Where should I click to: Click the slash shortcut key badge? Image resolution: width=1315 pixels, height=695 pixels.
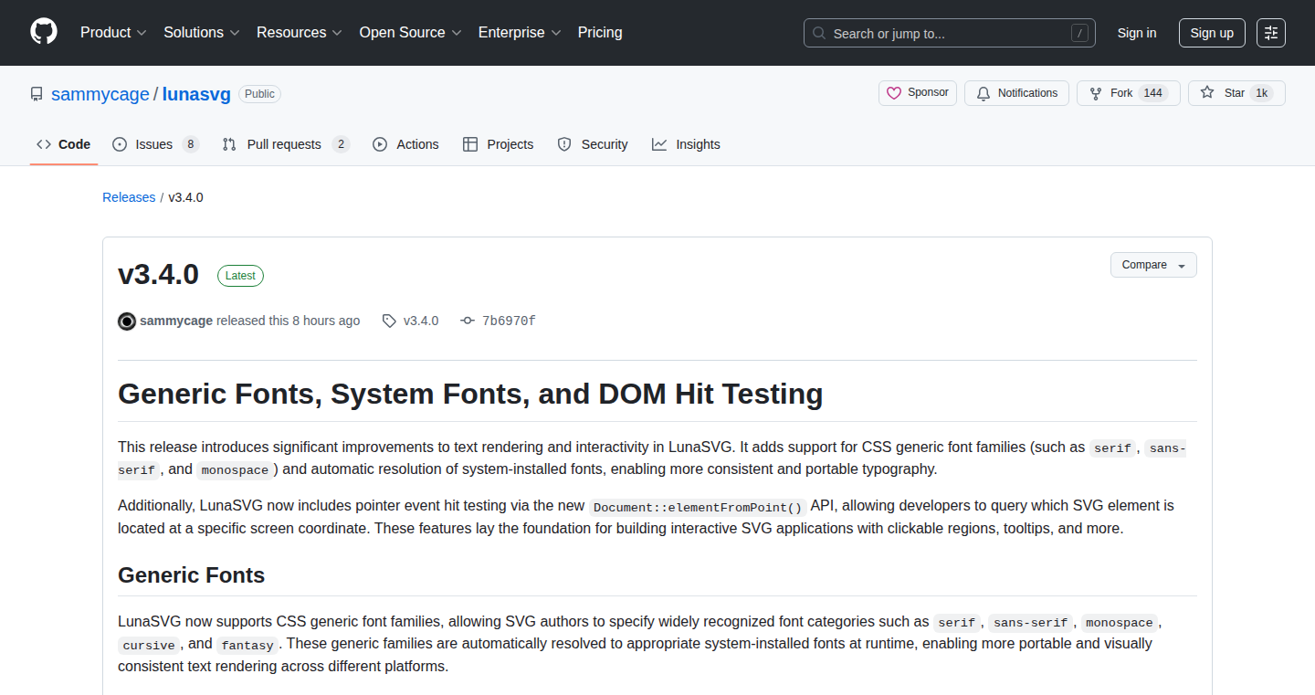click(x=1079, y=33)
